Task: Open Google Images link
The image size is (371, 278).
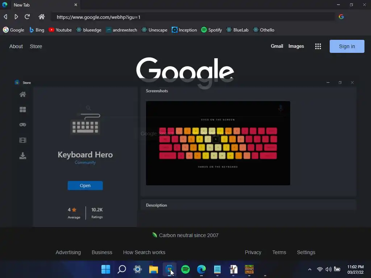Action: pos(296,46)
